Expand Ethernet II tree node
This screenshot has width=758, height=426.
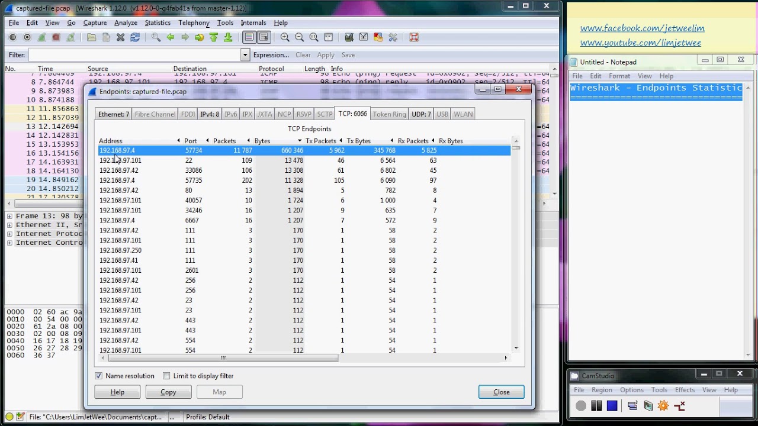click(9, 225)
